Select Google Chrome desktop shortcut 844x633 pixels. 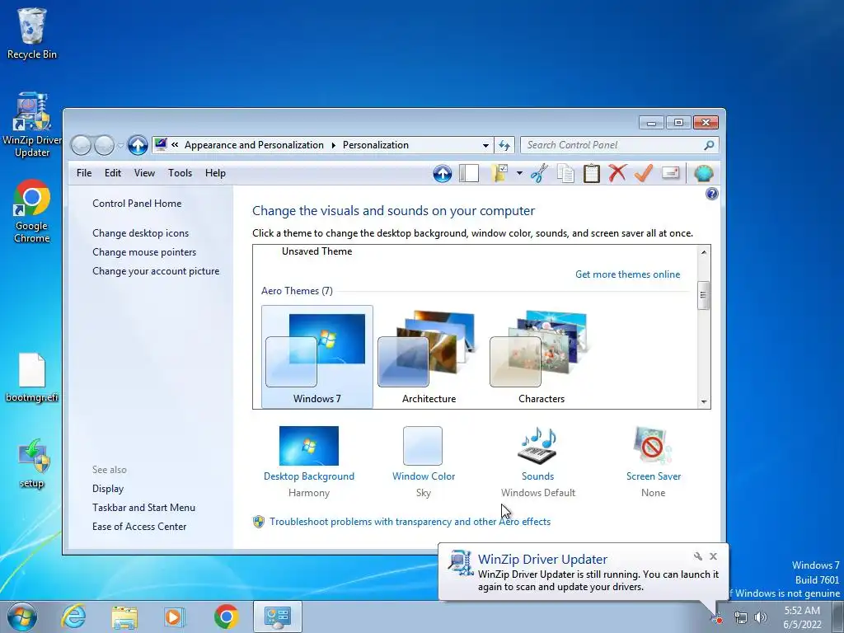pos(32,211)
